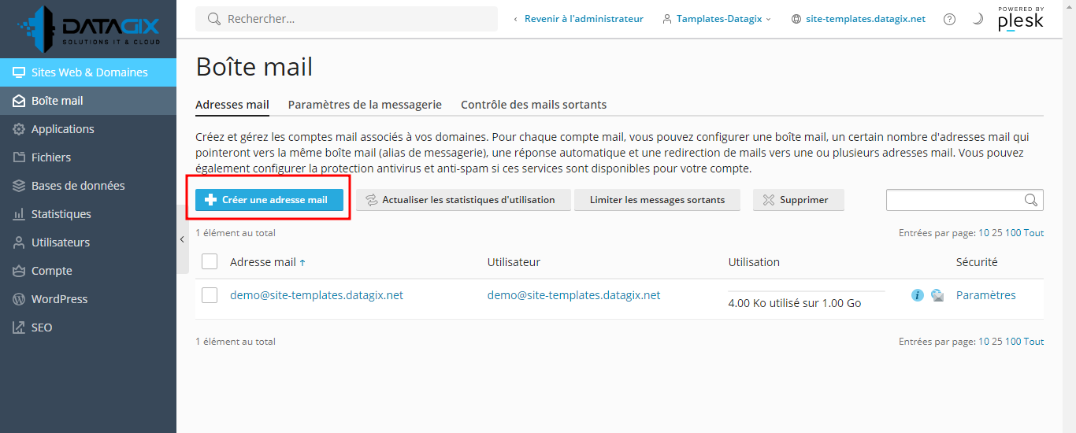Click the help question mark icon
1076x433 pixels.
pyautogui.click(x=949, y=19)
